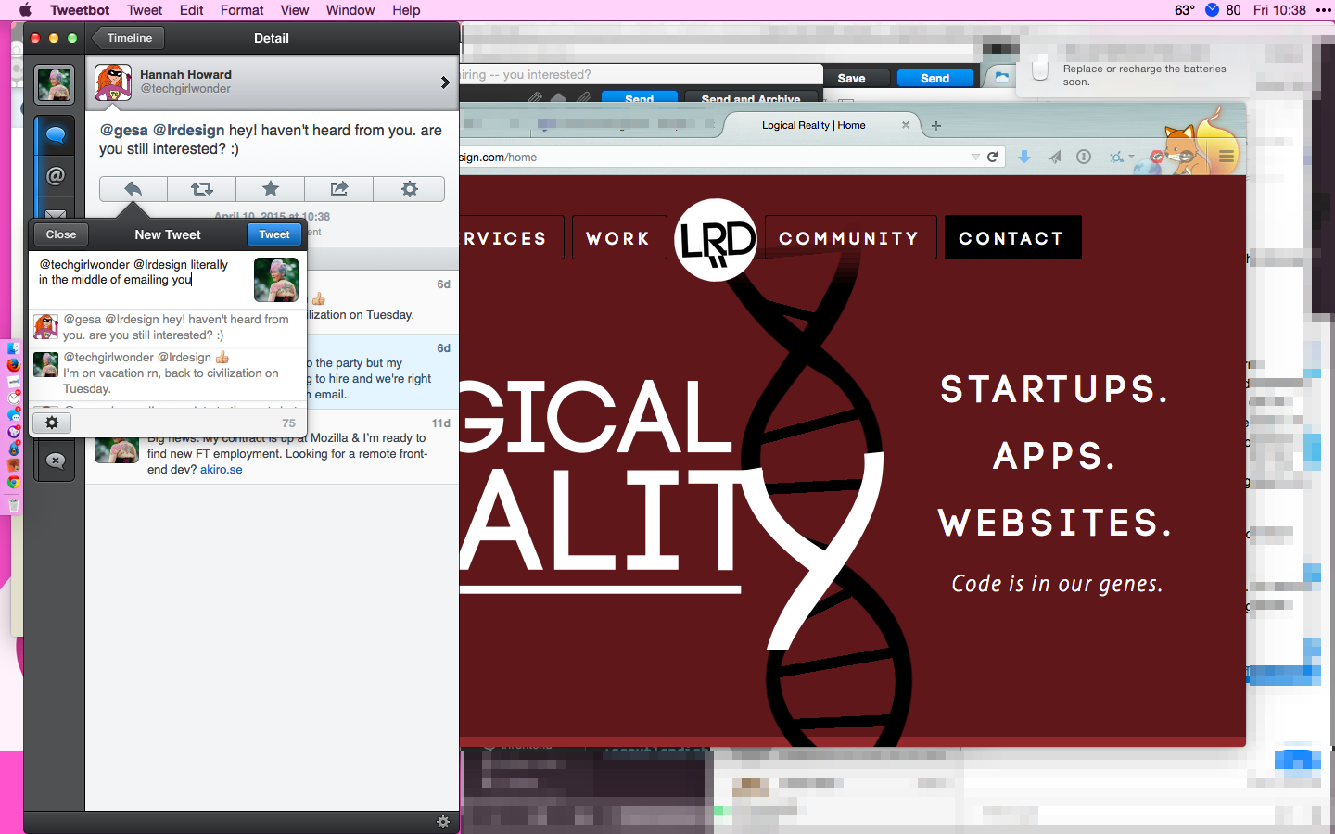The width and height of the screenshot is (1335, 834).
Task: Click into the New Tweet text field
Action: pyautogui.click(x=139, y=281)
